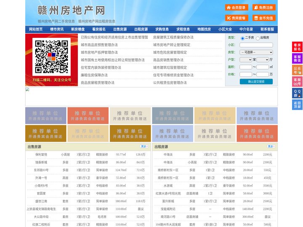Open 廉租住房保障办法 link
This screenshot has width=303, height=227.
(x=94, y=75)
